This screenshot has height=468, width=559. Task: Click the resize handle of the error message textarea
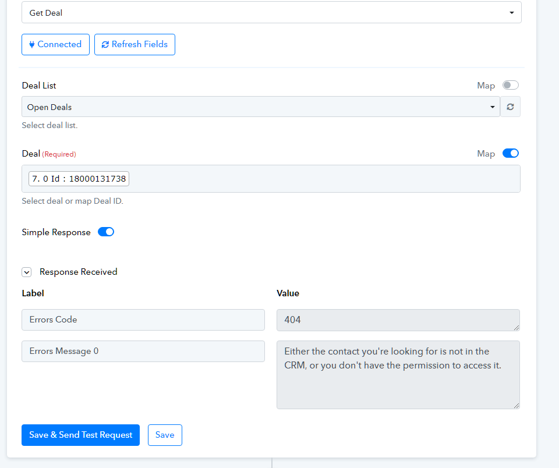(516, 406)
